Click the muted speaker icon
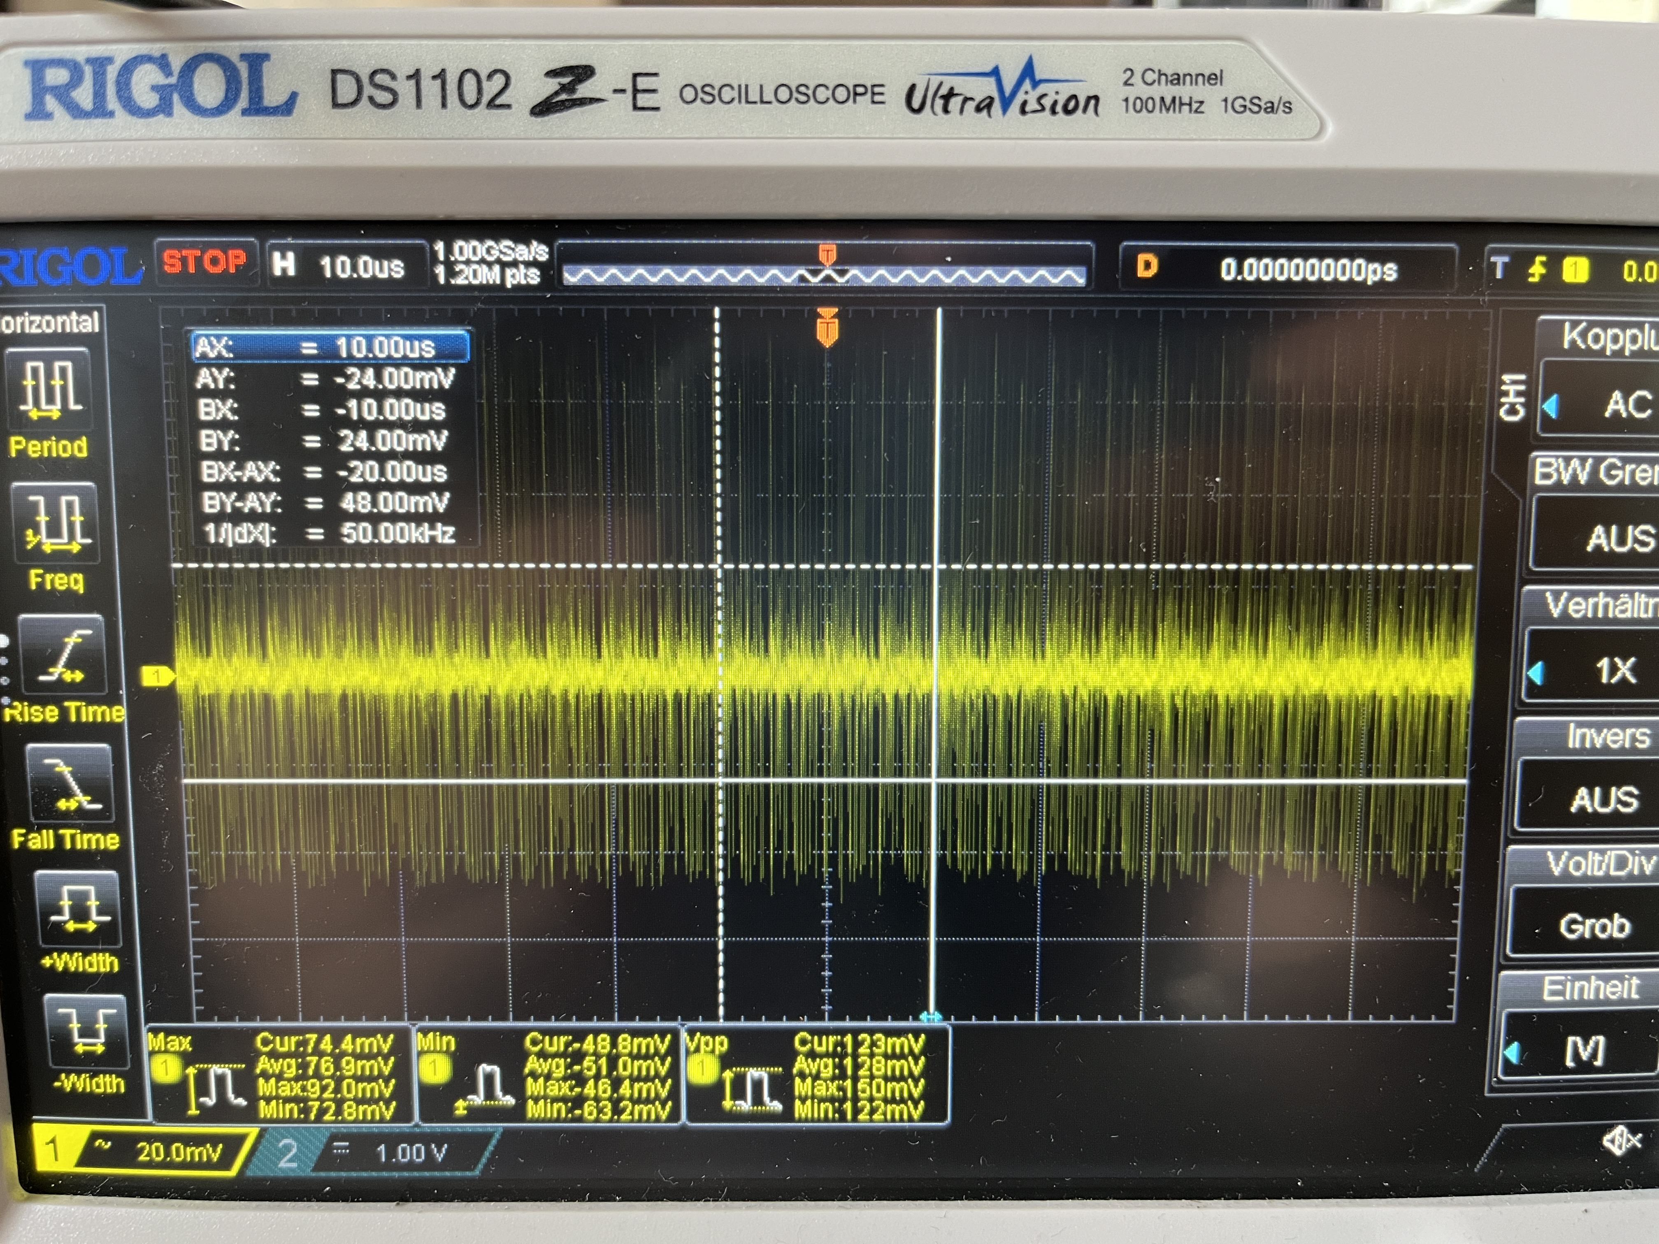 point(1622,1142)
